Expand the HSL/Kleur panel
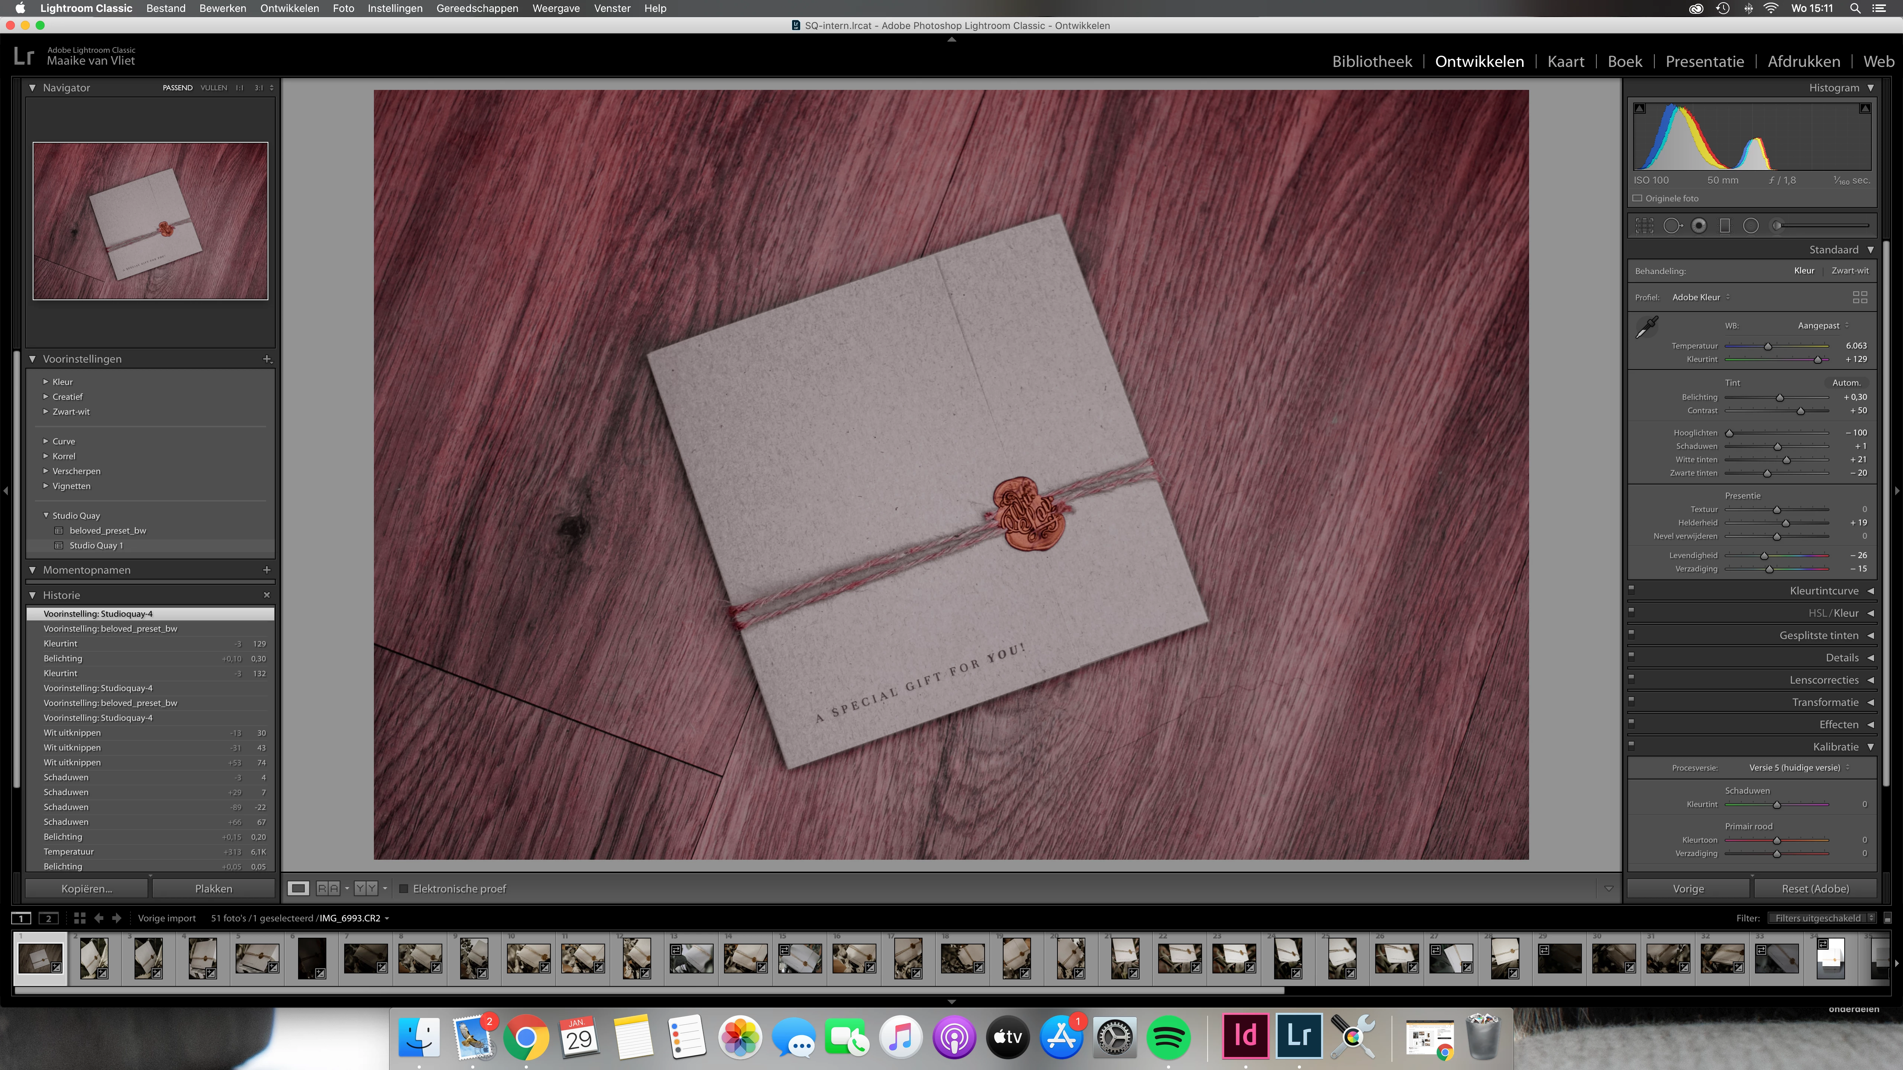This screenshot has width=1903, height=1070. tap(1871, 613)
